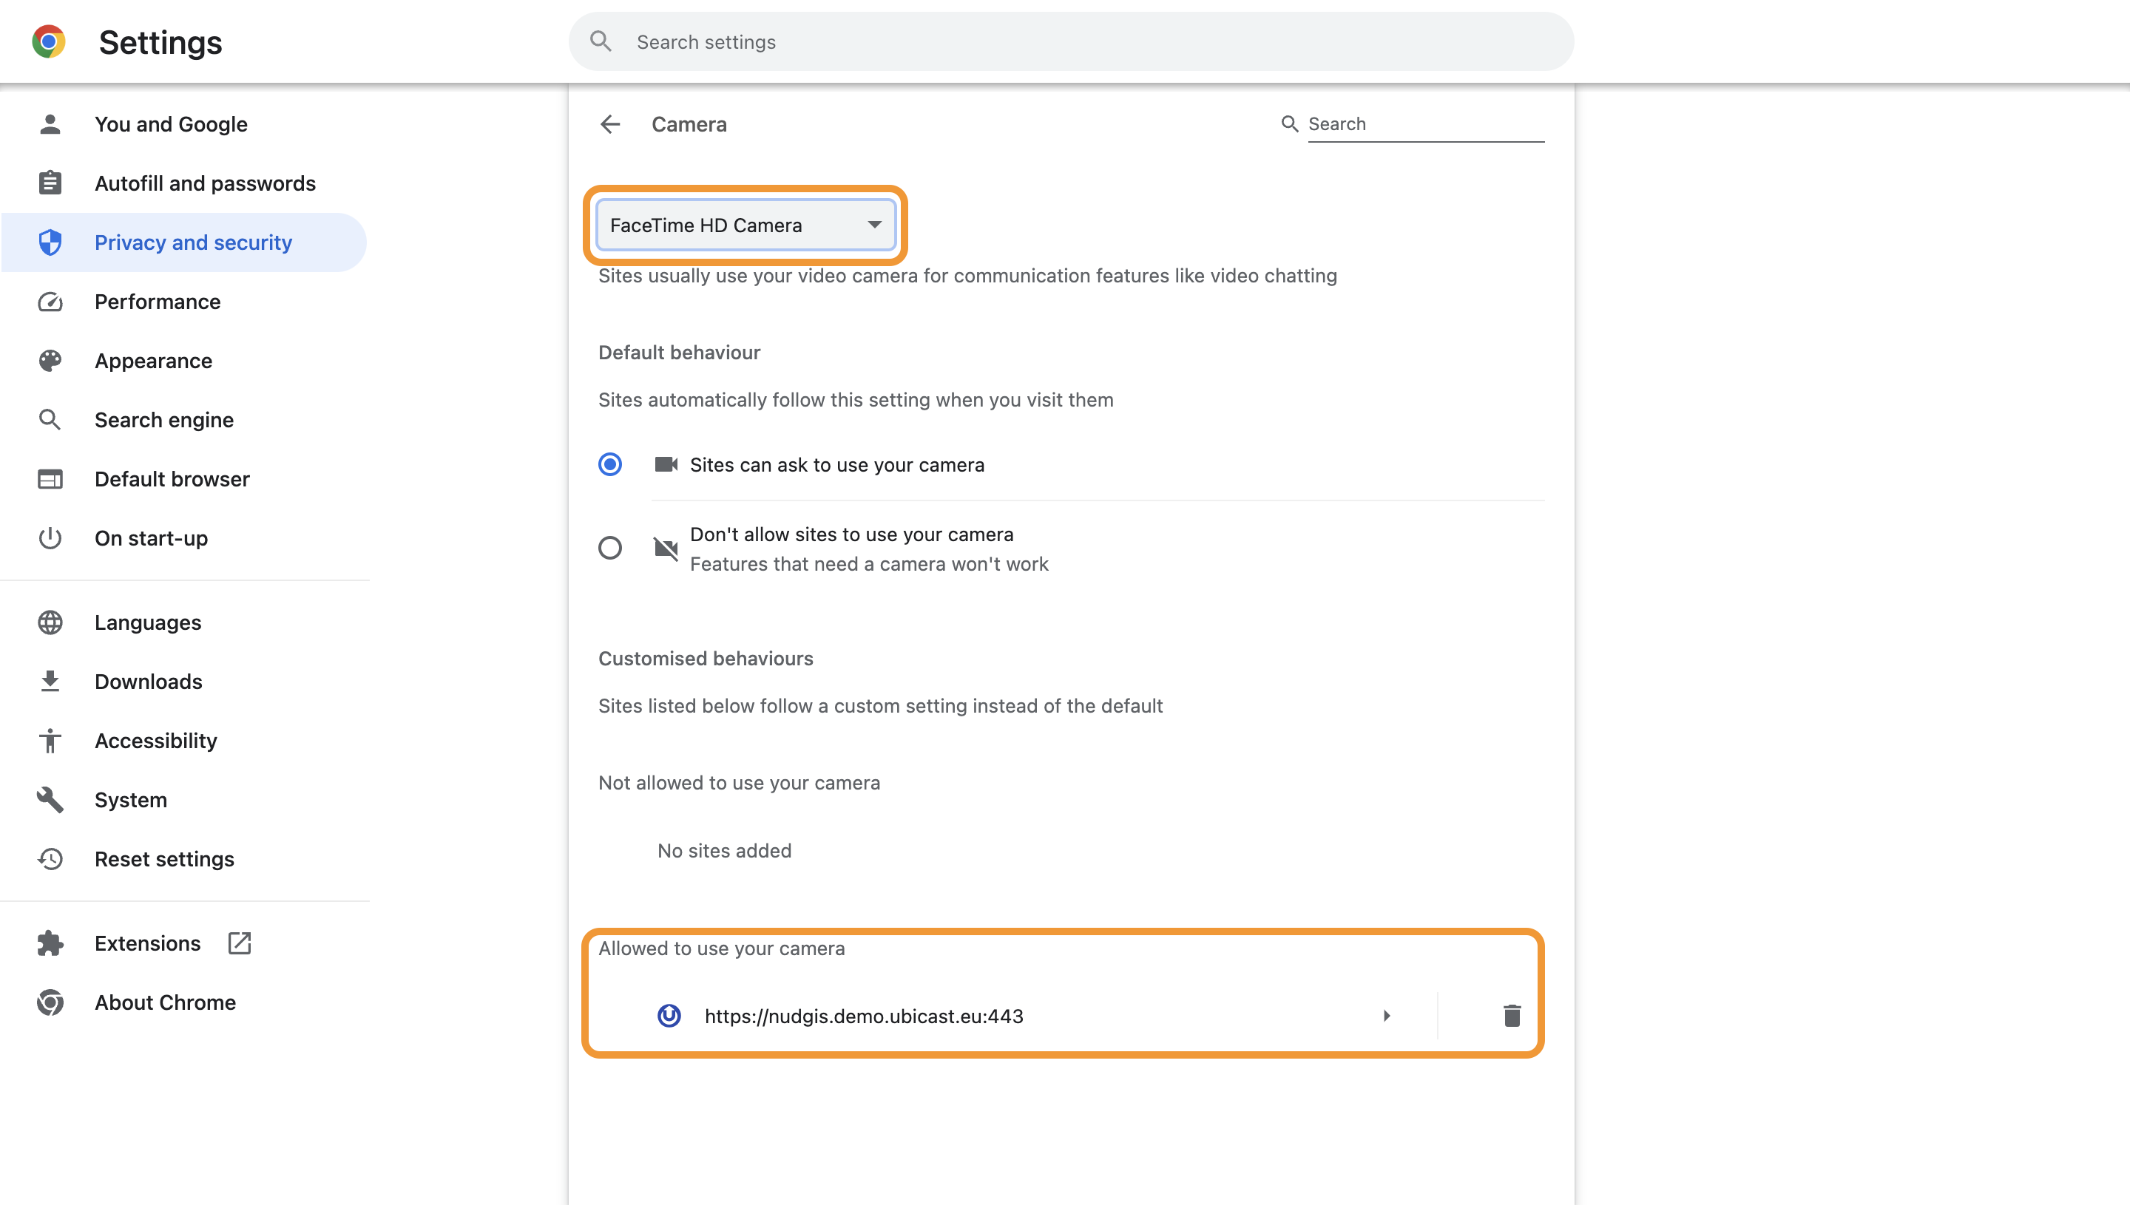Click the https://nudgis.demo.ubicast.eu:443 site entry
This screenshot has width=2130, height=1205.
[863, 1016]
